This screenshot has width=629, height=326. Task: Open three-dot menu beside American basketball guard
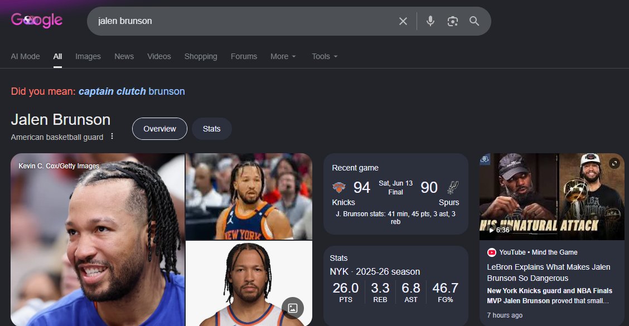(112, 137)
